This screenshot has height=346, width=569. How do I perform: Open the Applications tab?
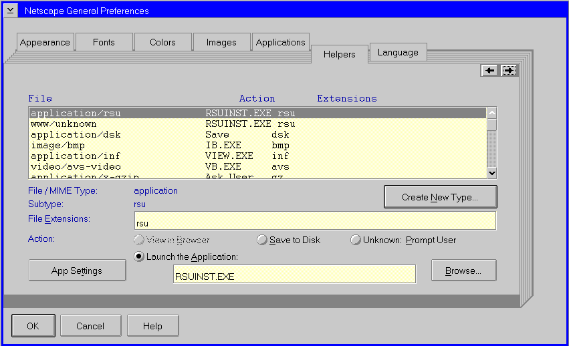(281, 43)
